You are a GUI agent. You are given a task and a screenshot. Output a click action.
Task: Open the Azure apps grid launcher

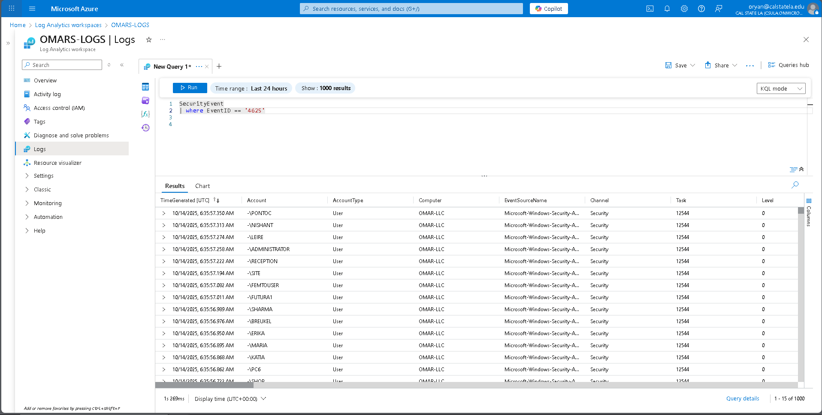pos(12,9)
